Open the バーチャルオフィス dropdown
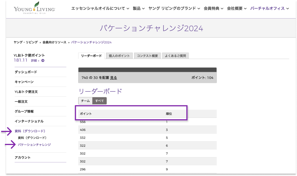This screenshot has height=176, width=297. click(269, 8)
